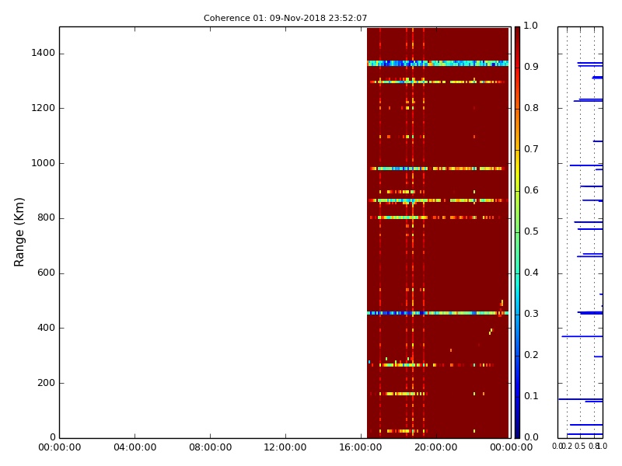Click the colorbar 0.6 label

[x=531, y=190]
